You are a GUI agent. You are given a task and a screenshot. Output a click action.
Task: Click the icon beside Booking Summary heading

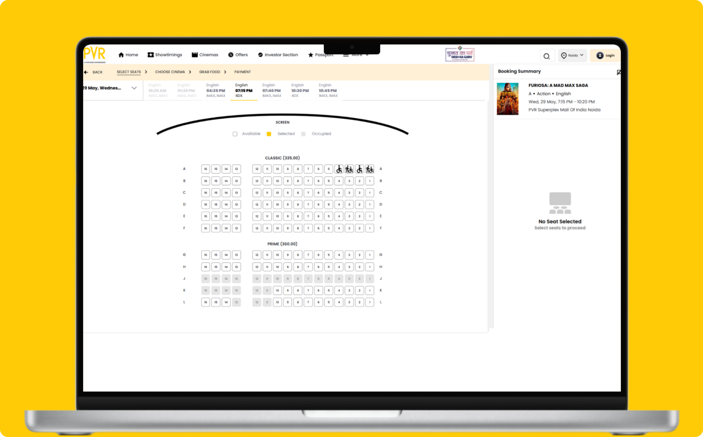click(619, 72)
